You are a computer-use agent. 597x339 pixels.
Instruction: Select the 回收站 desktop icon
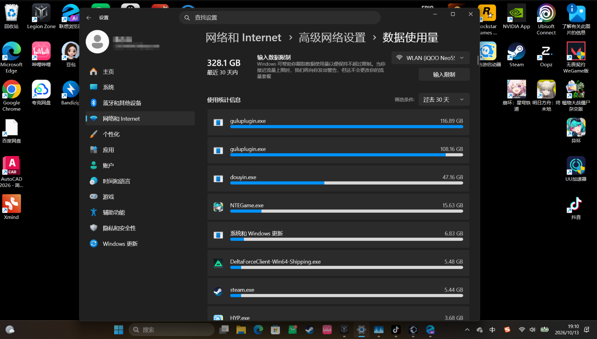click(12, 17)
